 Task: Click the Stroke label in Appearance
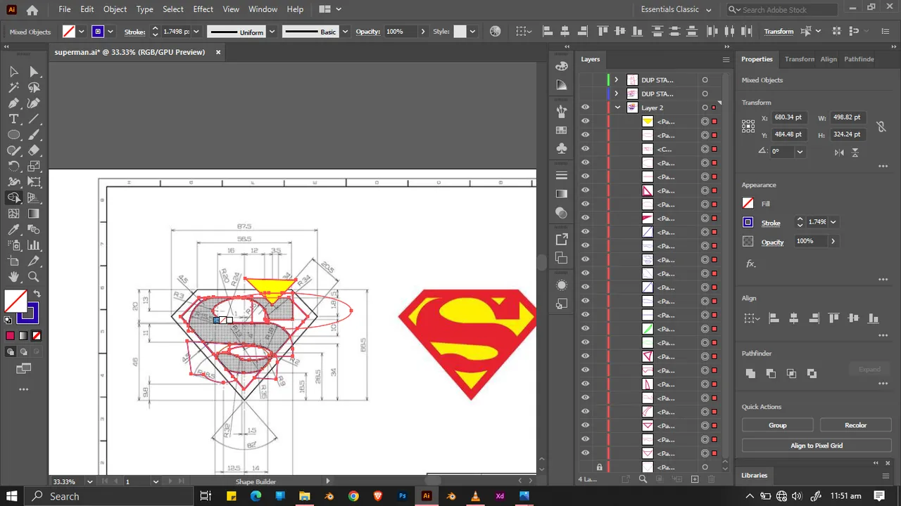(x=771, y=223)
